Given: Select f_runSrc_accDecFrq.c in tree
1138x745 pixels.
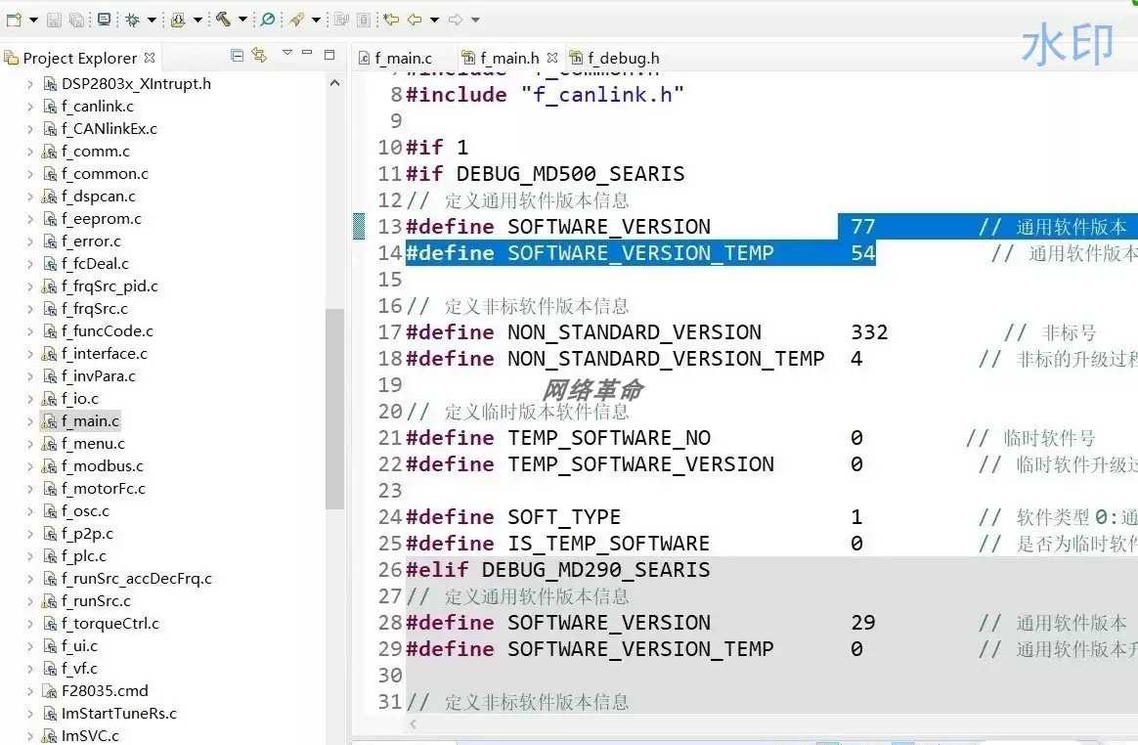Looking at the screenshot, I should point(137,579).
